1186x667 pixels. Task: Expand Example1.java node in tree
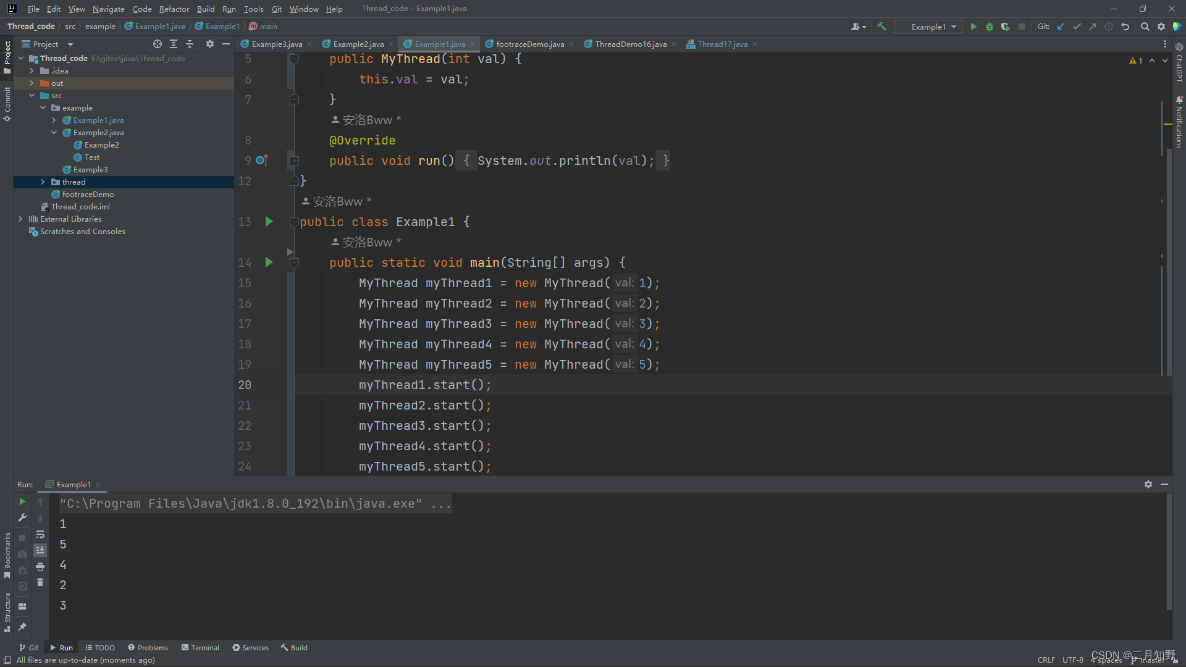[54, 120]
